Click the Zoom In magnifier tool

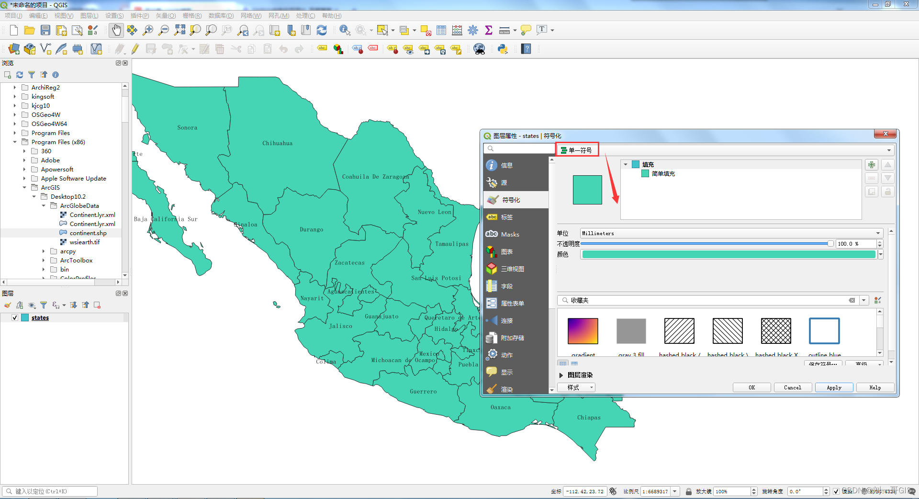point(148,30)
